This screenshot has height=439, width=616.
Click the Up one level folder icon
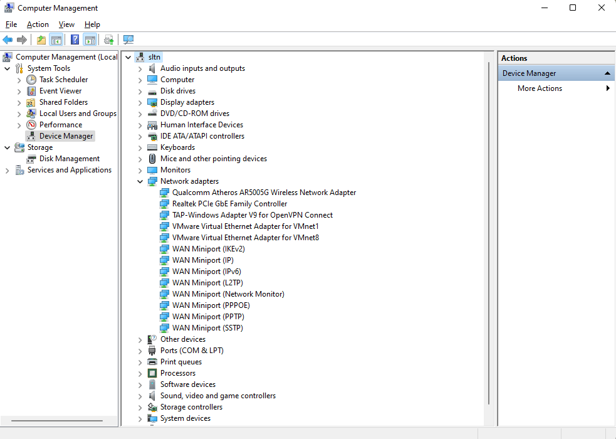pos(41,40)
